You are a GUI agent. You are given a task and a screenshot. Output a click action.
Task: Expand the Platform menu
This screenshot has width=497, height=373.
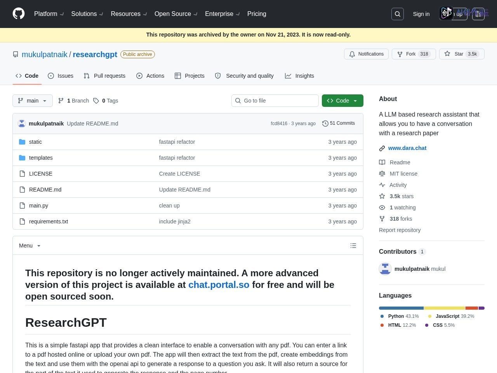pos(49,14)
